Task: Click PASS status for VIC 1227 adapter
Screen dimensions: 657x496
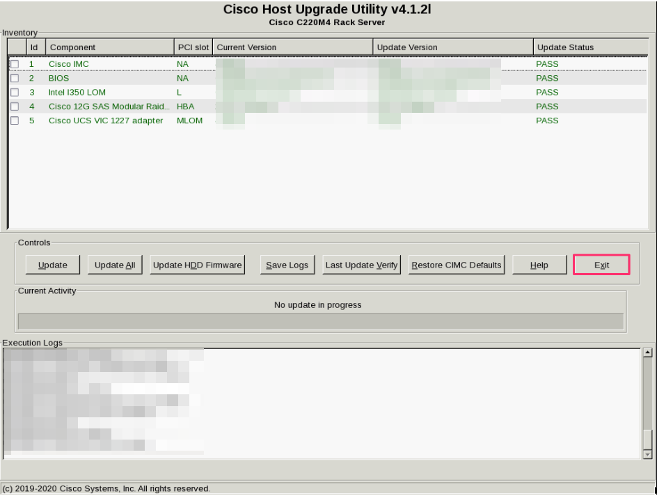Action: click(x=547, y=121)
